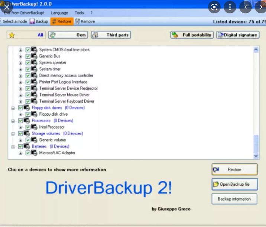The image size is (266, 227).
Task: Close the image viewer with the X overlay
Action: point(6,7)
